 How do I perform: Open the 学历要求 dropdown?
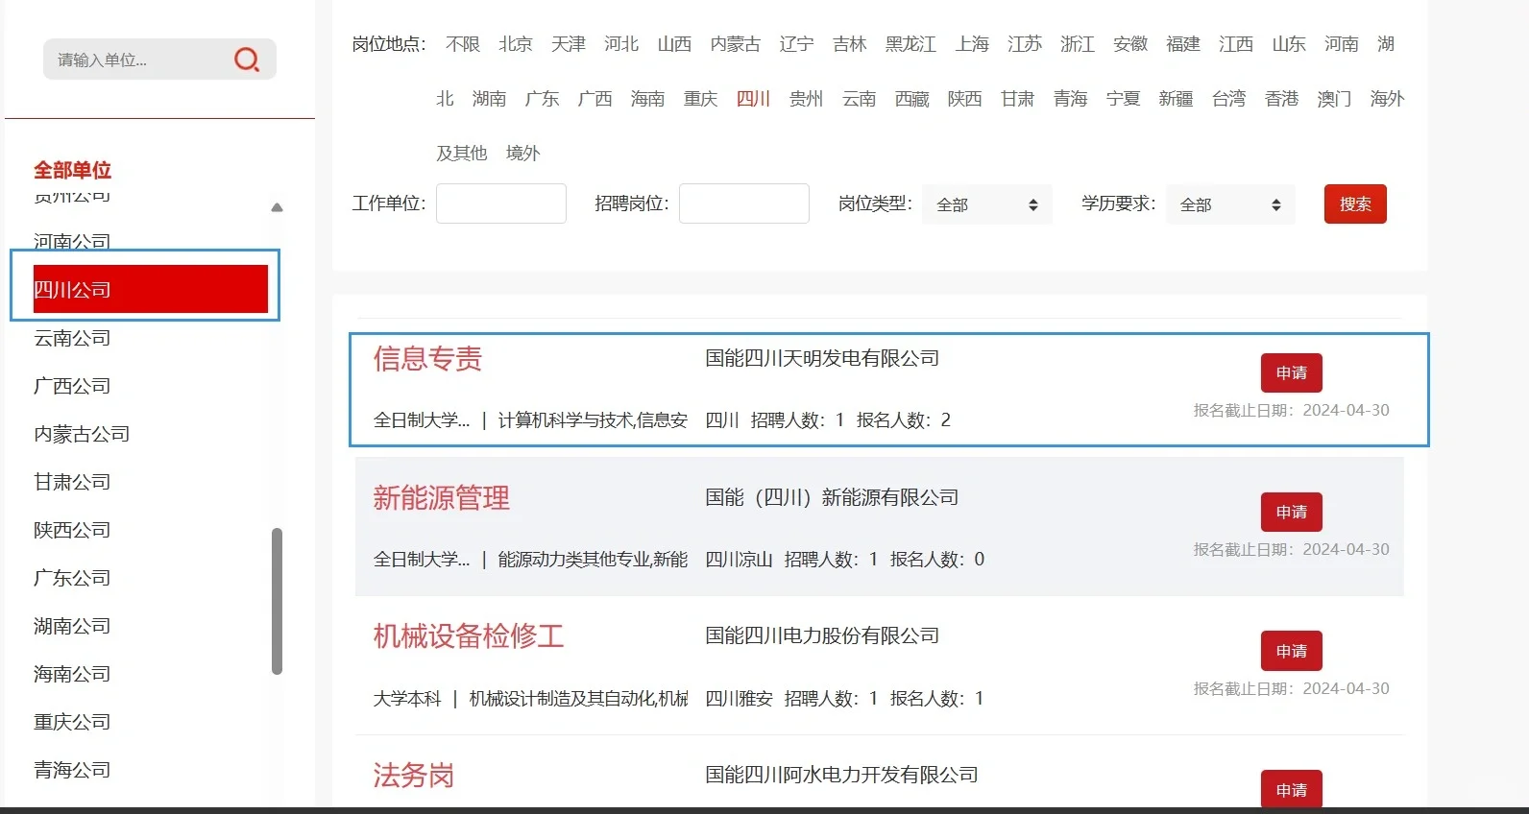(x=1230, y=204)
